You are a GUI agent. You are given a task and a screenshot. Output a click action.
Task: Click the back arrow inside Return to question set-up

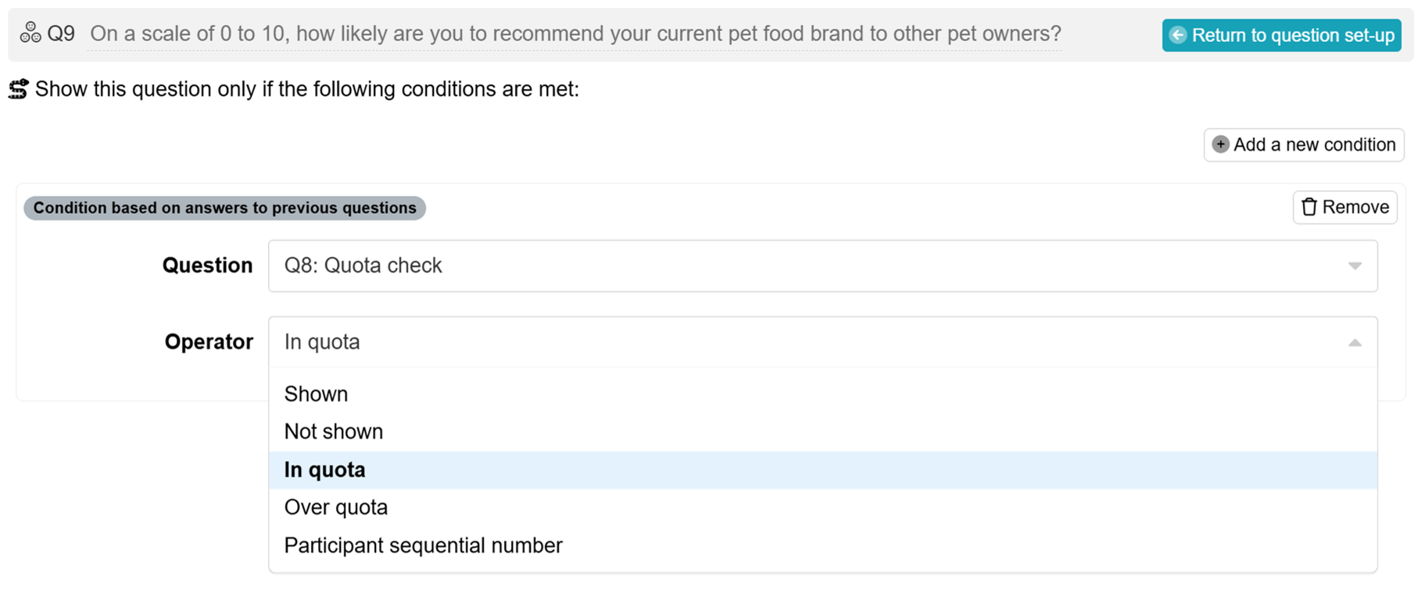coord(1179,35)
